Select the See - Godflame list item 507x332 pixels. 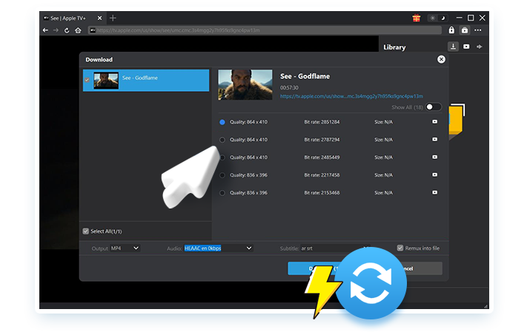146,81
